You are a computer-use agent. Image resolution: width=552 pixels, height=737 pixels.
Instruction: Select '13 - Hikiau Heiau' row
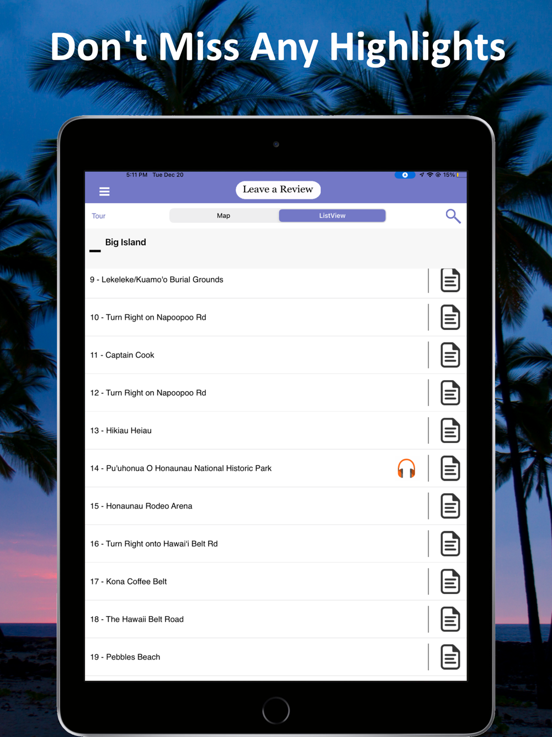click(275, 431)
